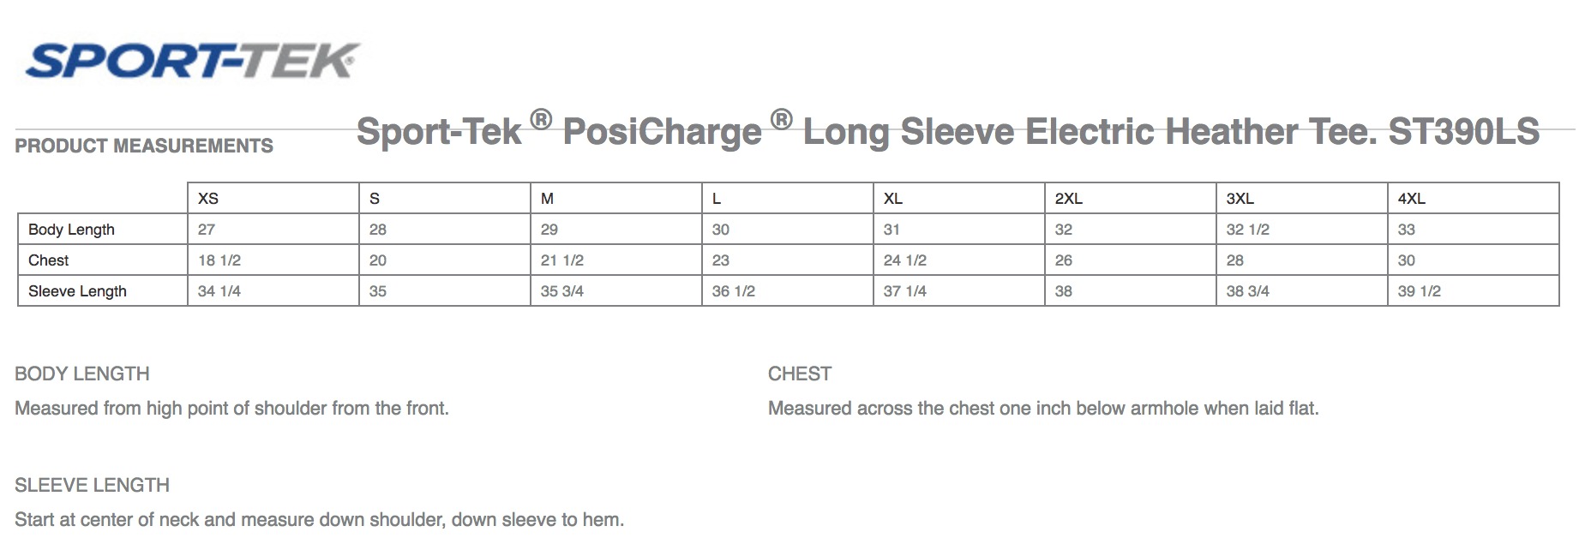The height and width of the screenshot is (550, 1579).
Task: Select the 3XL body length 32 1/2
Action: (x=1247, y=230)
